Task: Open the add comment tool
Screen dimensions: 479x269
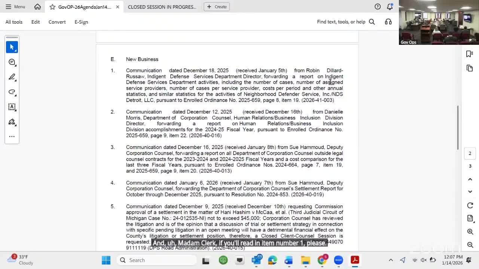Action: (12, 62)
